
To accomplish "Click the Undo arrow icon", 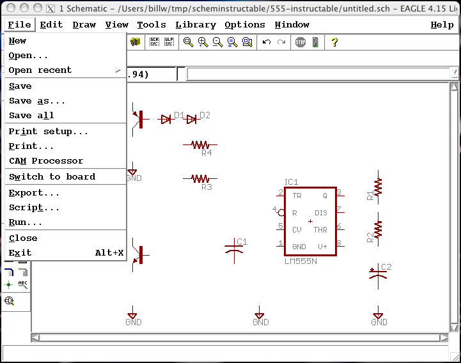I will tap(267, 42).
